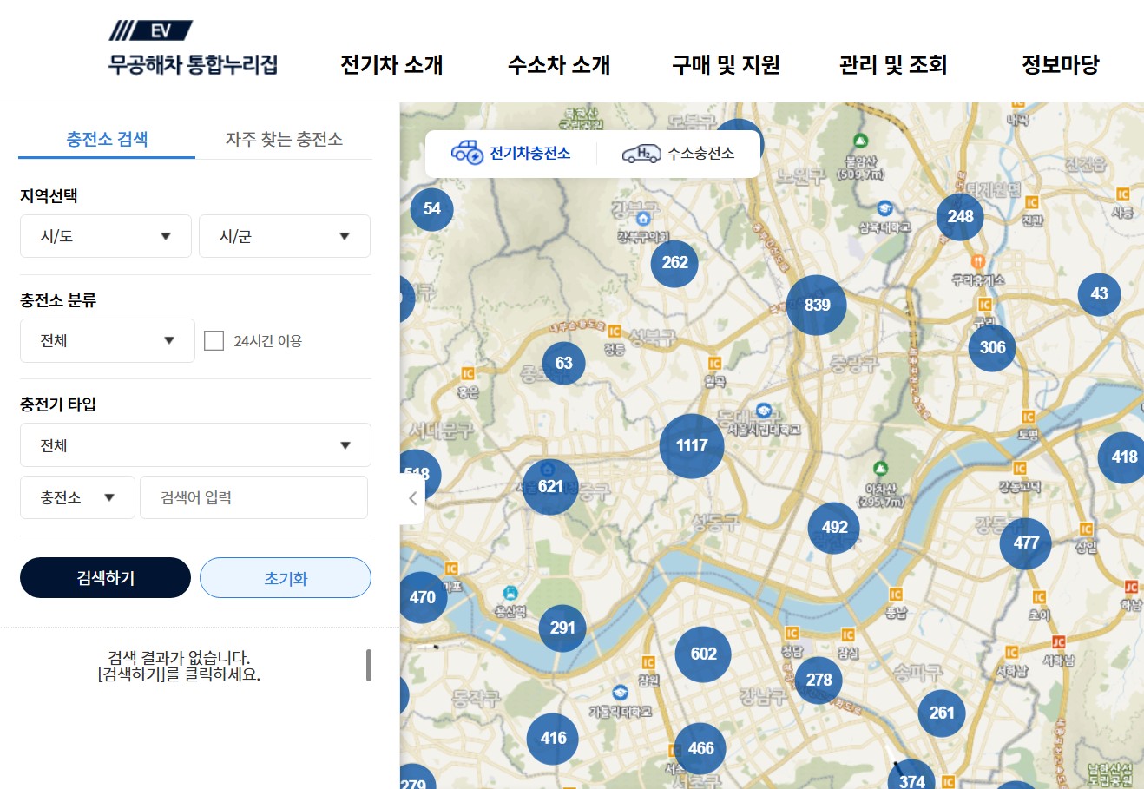Click the 839 cluster marker near 중랑구
The width and height of the screenshot is (1144, 789).
tap(816, 305)
